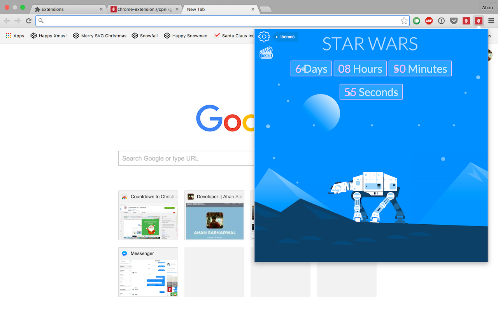Switch to the chrome-extension:// tab
The width and height of the screenshot is (498, 311).
[x=143, y=9]
